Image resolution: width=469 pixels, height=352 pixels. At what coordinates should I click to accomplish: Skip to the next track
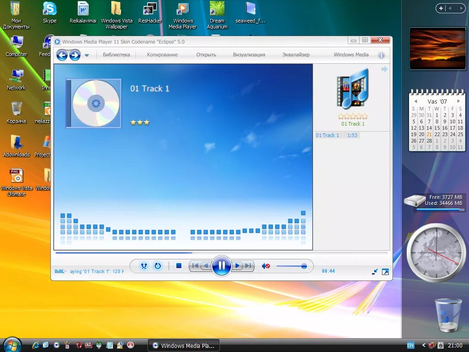248,266
